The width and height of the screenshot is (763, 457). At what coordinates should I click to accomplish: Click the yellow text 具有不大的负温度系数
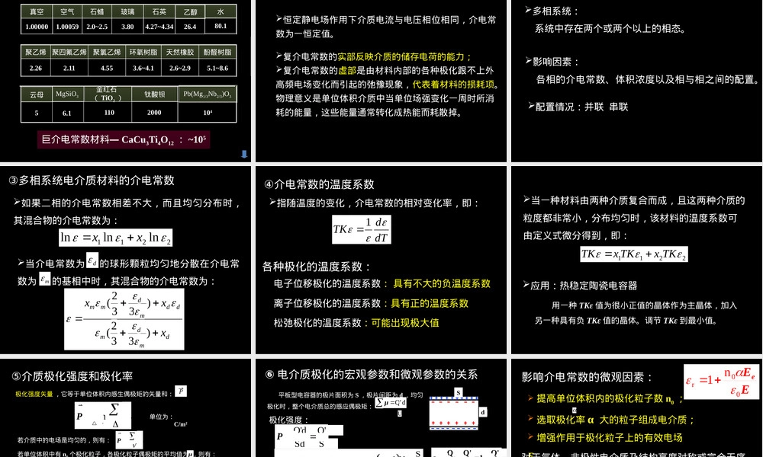coord(442,283)
